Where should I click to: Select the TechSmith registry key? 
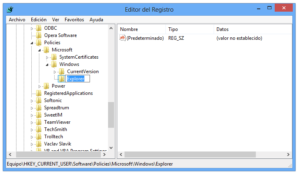click(x=55, y=129)
